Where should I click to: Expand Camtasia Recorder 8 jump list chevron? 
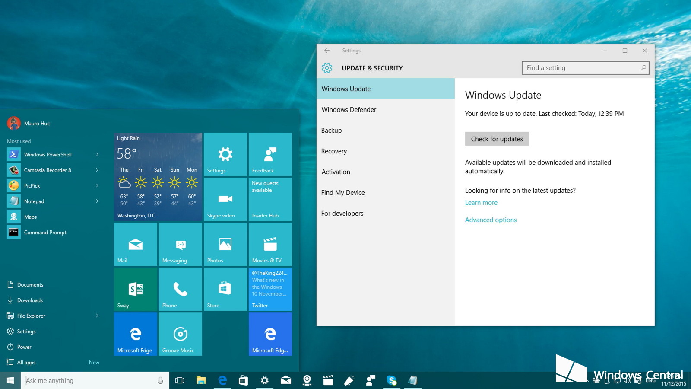pyautogui.click(x=97, y=170)
